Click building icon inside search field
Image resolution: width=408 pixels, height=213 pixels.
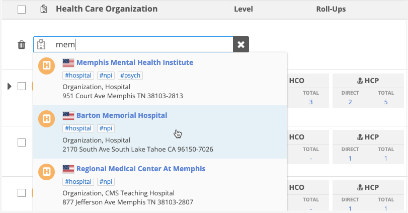pos(41,44)
